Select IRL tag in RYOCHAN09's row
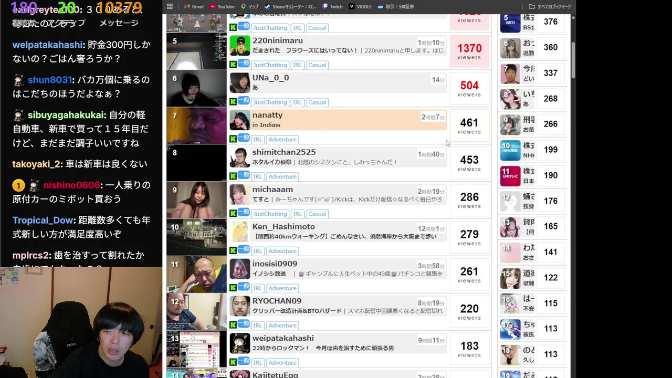This screenshot has height=378, width=672. click(258, 325)
